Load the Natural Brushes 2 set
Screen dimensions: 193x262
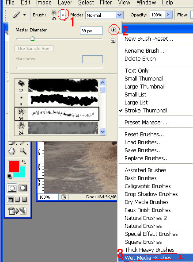pyautogui.click(x=146, y=218)
